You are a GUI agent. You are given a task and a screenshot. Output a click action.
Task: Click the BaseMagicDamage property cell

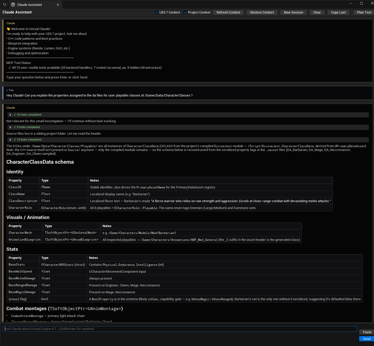coord(23,292)
